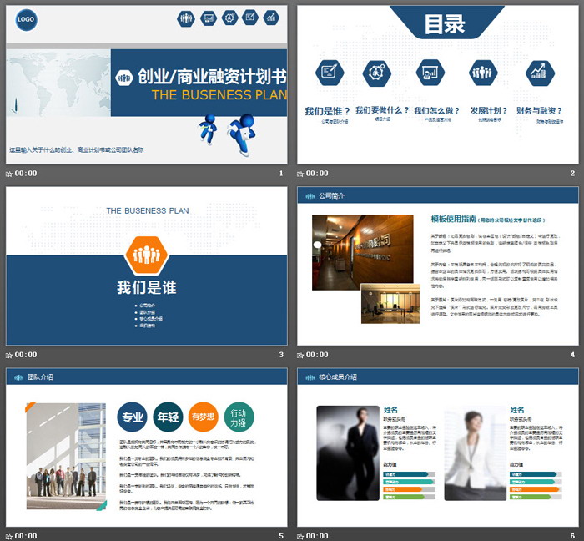The width and height of the screenshot is (584, 541).
Task: Click the orange people hexagon on slide 3
Action: pyautogui.click(x=146, y=255)
